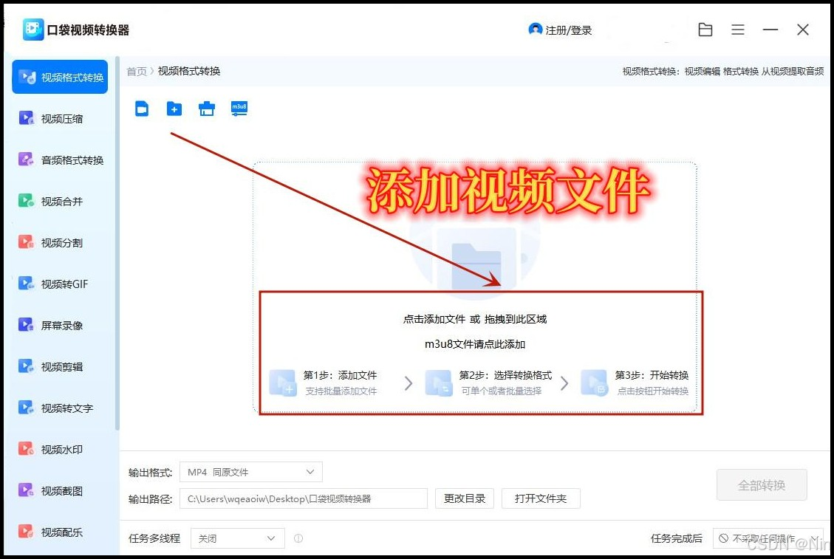
Task: Click the add folder toolbar icon
Action: (x=174, y=109)
